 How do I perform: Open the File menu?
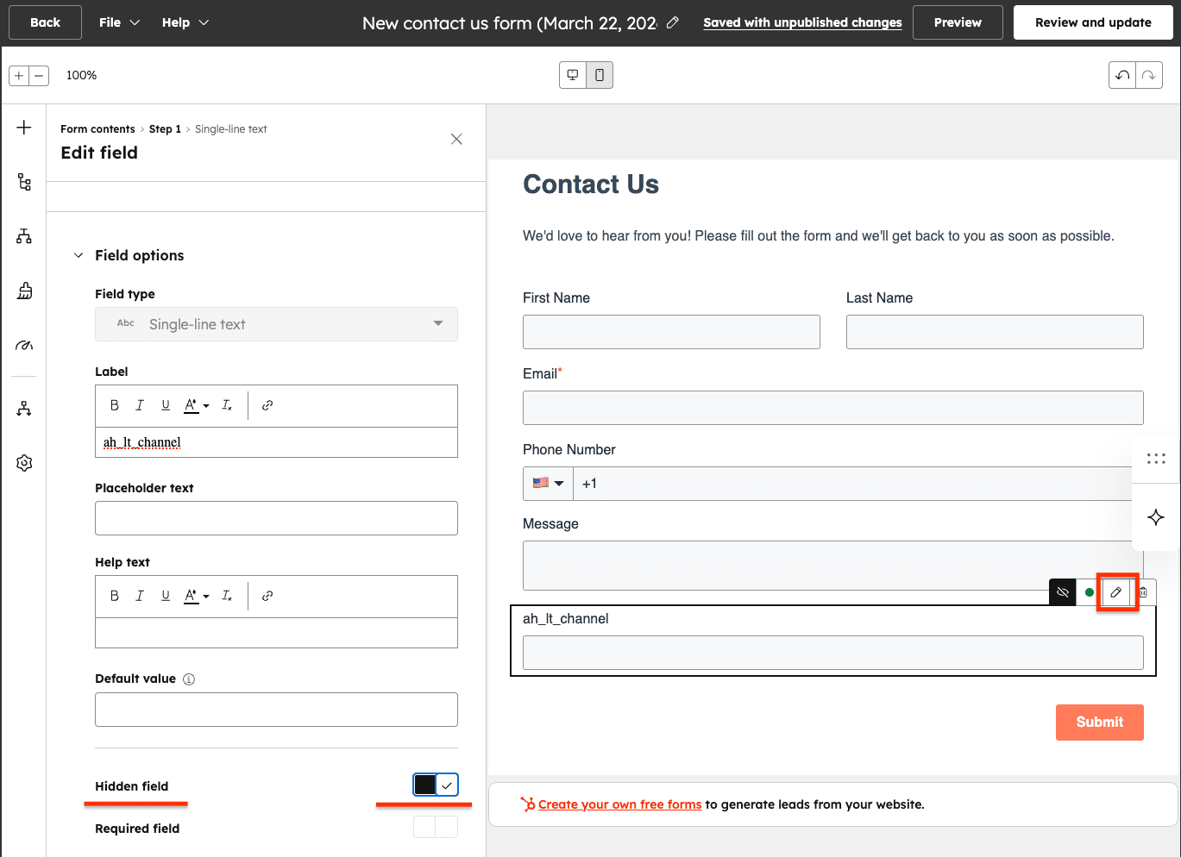click(119, 22)
